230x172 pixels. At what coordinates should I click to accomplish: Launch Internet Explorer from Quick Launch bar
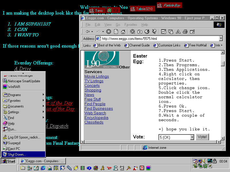tap(43, 168)
